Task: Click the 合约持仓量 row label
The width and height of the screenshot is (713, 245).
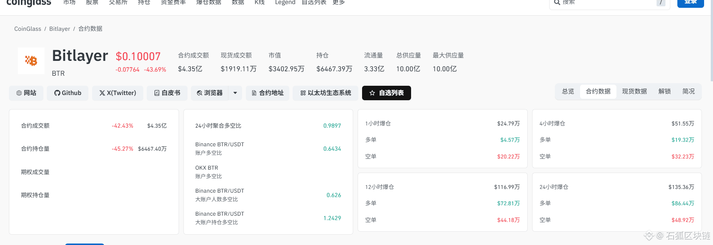Action: [35, 149]
